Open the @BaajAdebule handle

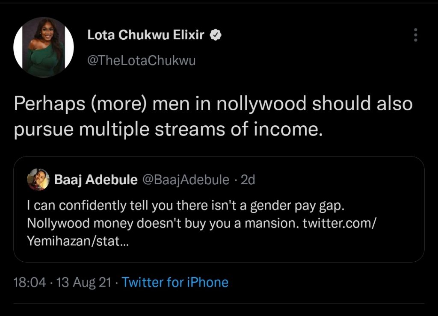pos(185,180)
